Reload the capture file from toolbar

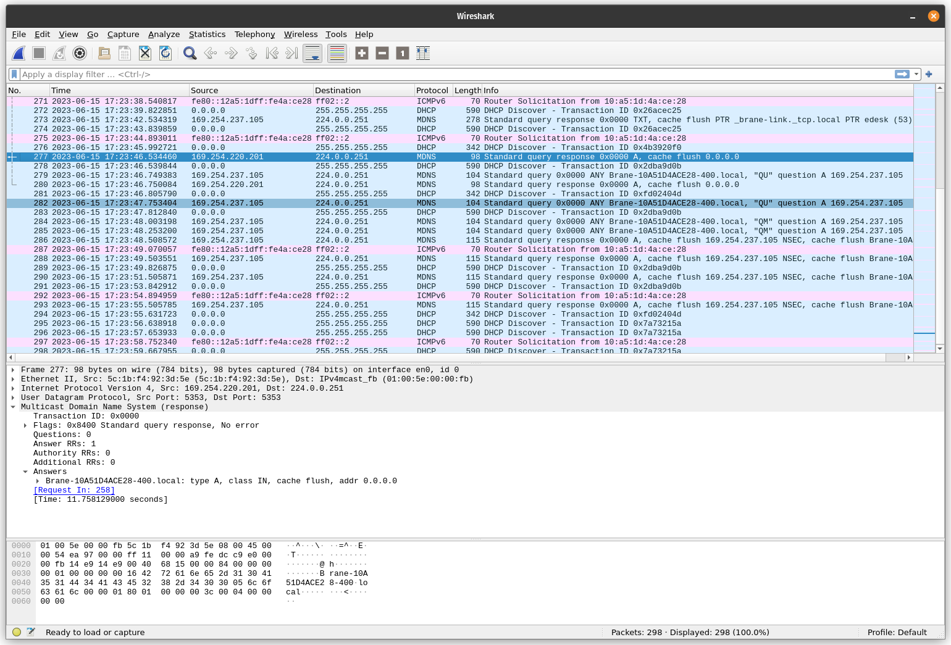coord(165,54)
